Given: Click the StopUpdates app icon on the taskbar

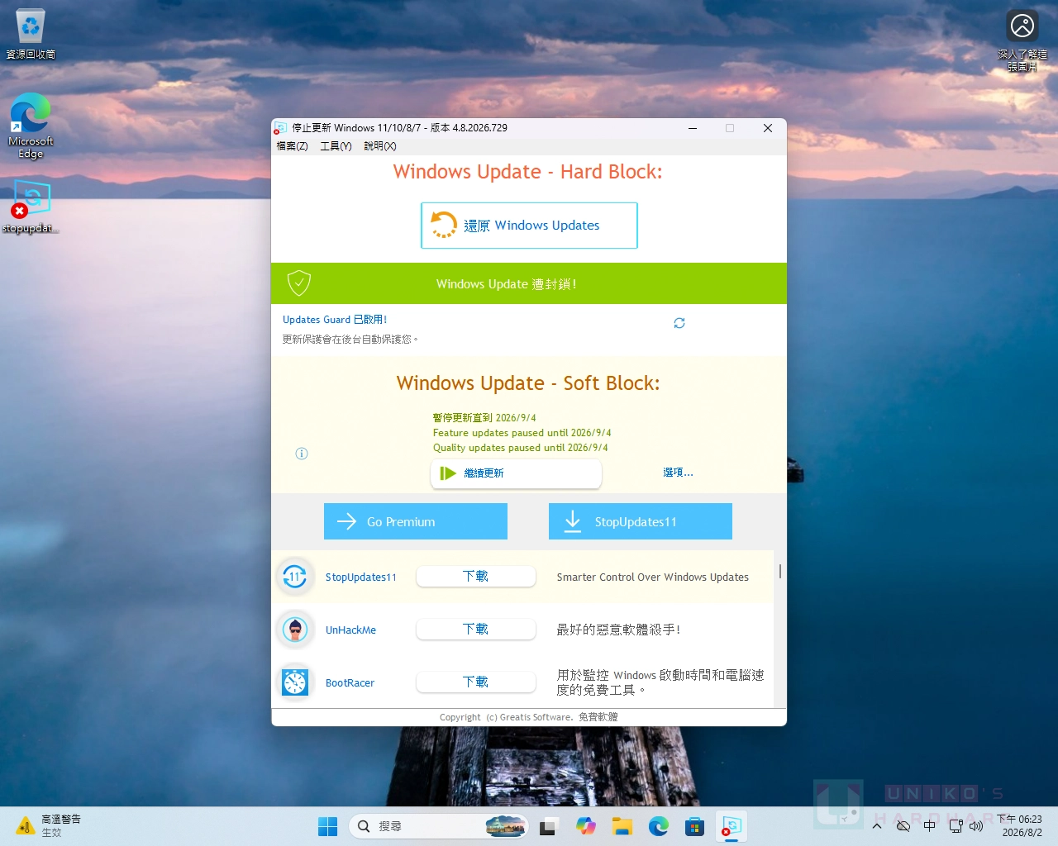Looking at the screenshot, I should [x=732, y=826].
